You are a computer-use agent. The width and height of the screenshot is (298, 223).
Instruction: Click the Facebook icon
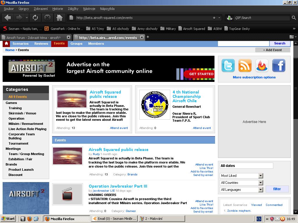click(279, 66)
